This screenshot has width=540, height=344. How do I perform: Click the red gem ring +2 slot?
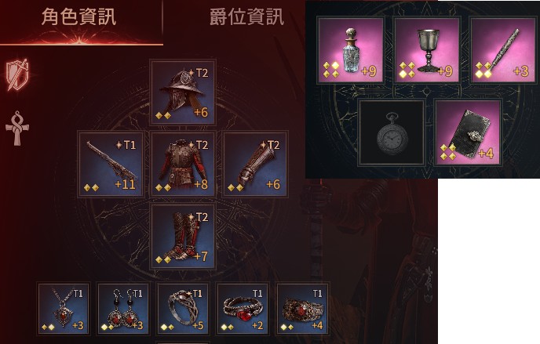(x=243, y=309)
